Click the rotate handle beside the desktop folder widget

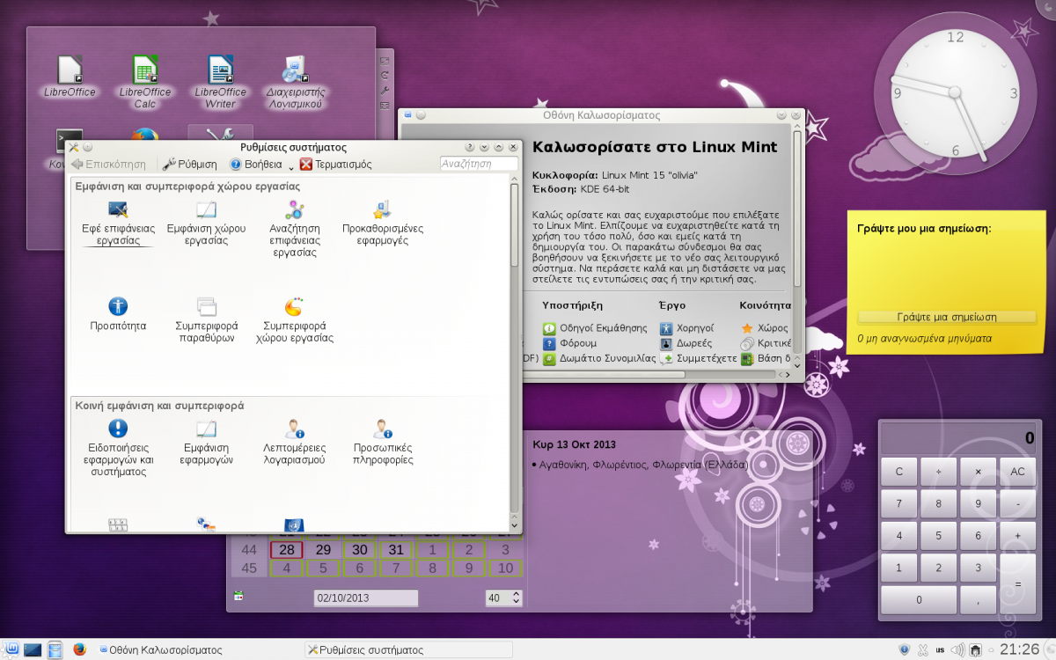tap(385, 75)
